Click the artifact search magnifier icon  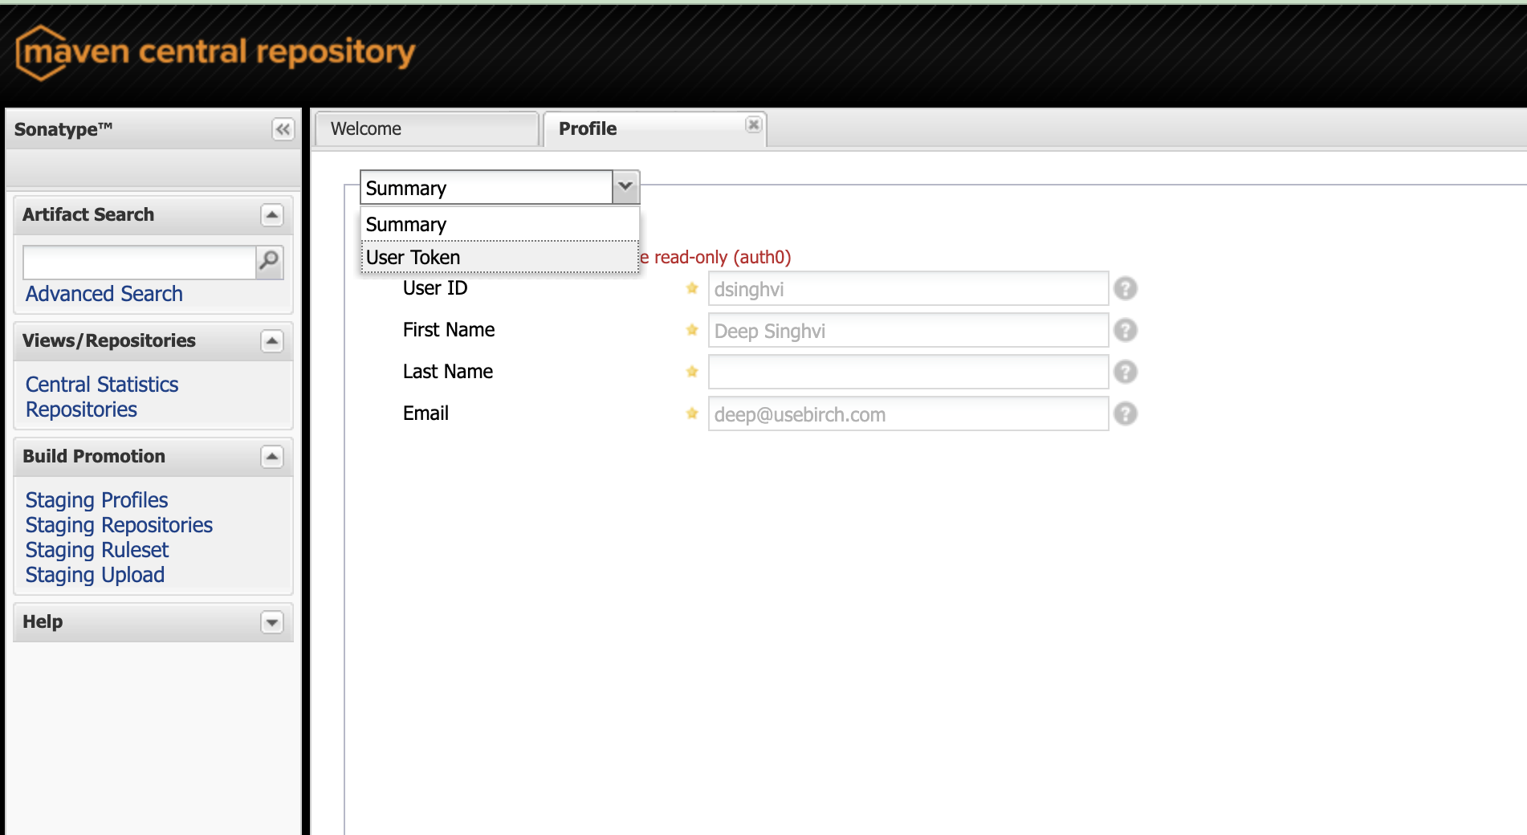tap(270, 262)
